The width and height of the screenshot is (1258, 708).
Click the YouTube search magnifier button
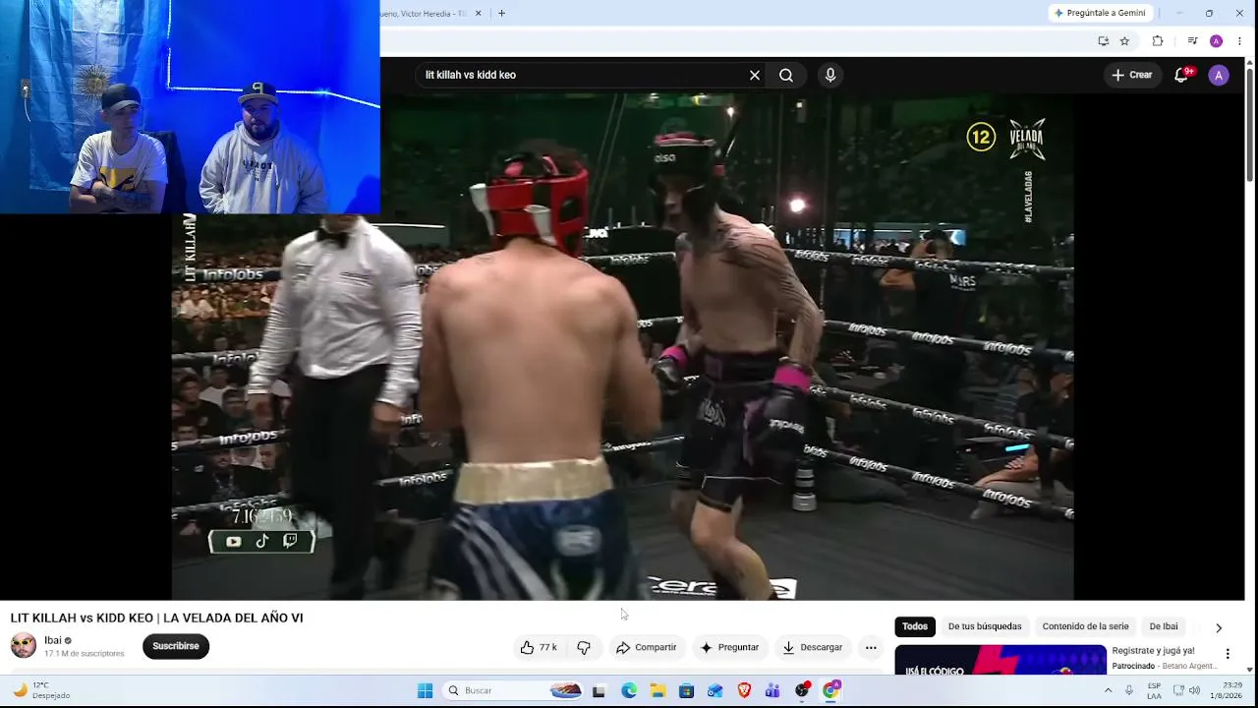tap(786, 75)
